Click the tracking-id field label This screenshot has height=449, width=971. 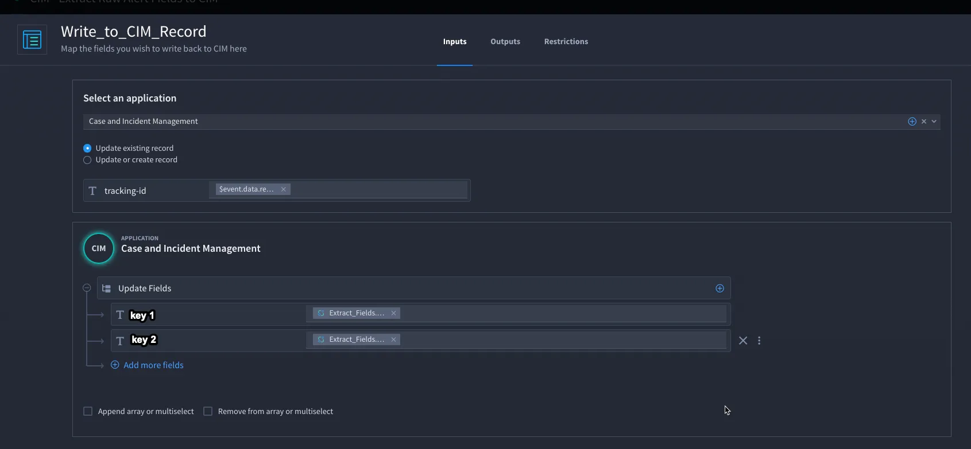(x=125, y=191)
